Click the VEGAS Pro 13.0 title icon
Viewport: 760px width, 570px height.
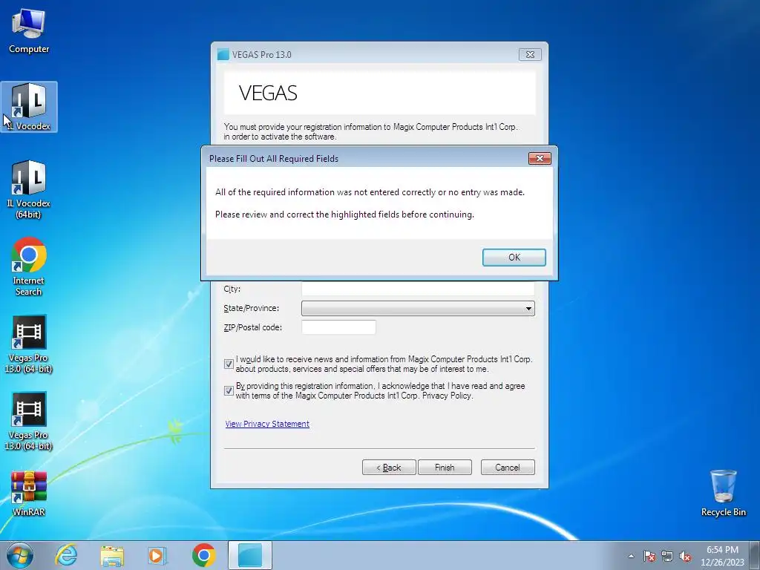[223, 55]
